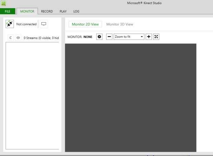This screenshot has width=213, height=156.
Task: Open monitor settings with the gear icon
Action: coord(99,37)
